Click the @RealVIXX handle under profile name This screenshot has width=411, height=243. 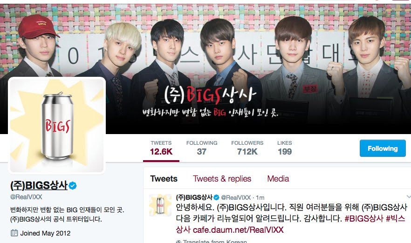[x=26, y=197]
